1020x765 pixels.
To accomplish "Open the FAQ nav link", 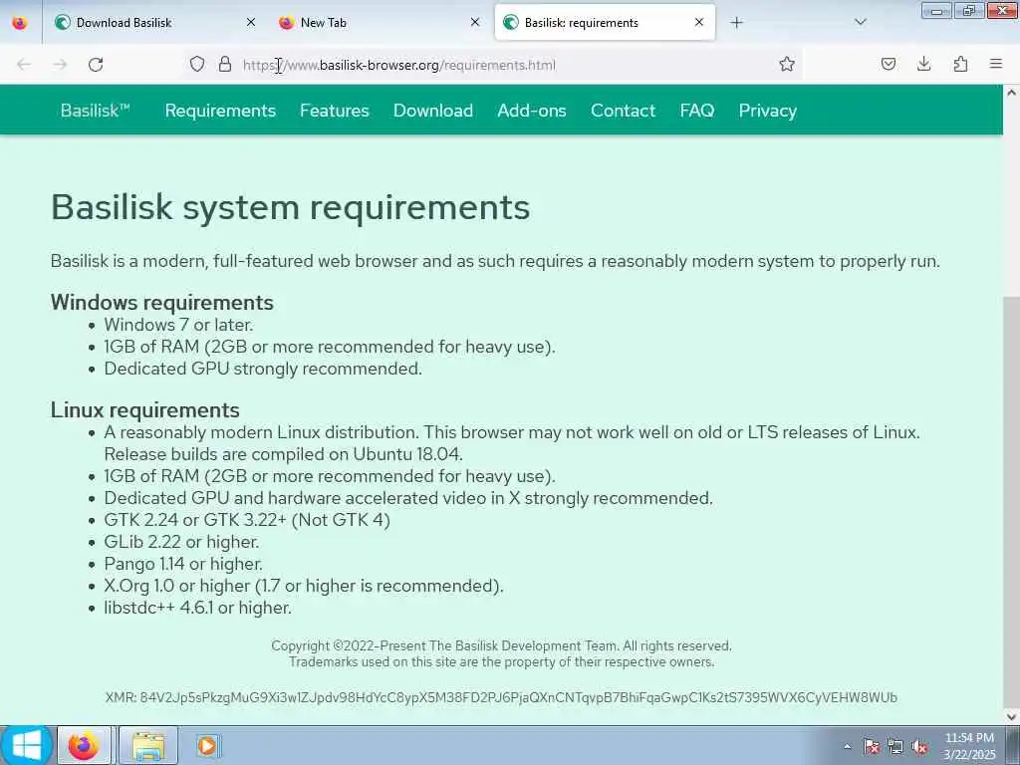I will coord(696,111).
